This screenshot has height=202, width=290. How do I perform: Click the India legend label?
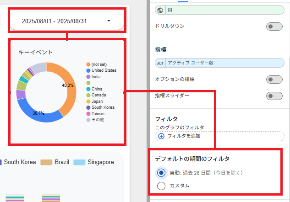[96, 77]
